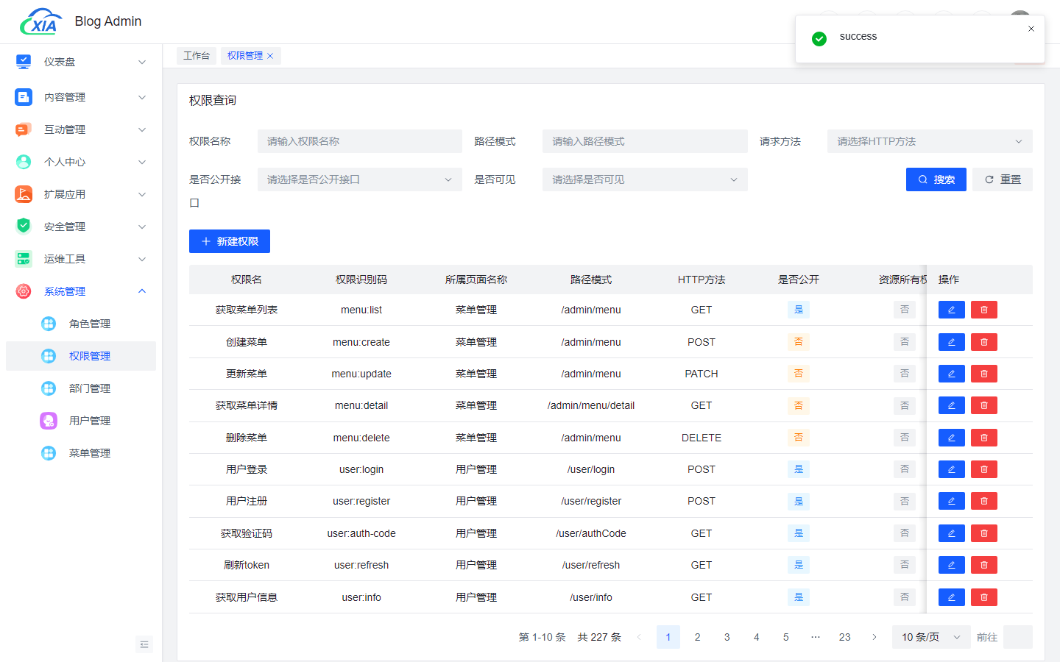1060x662 pixels.
Task: Click the user:auth-code cell
Action: 361,533
